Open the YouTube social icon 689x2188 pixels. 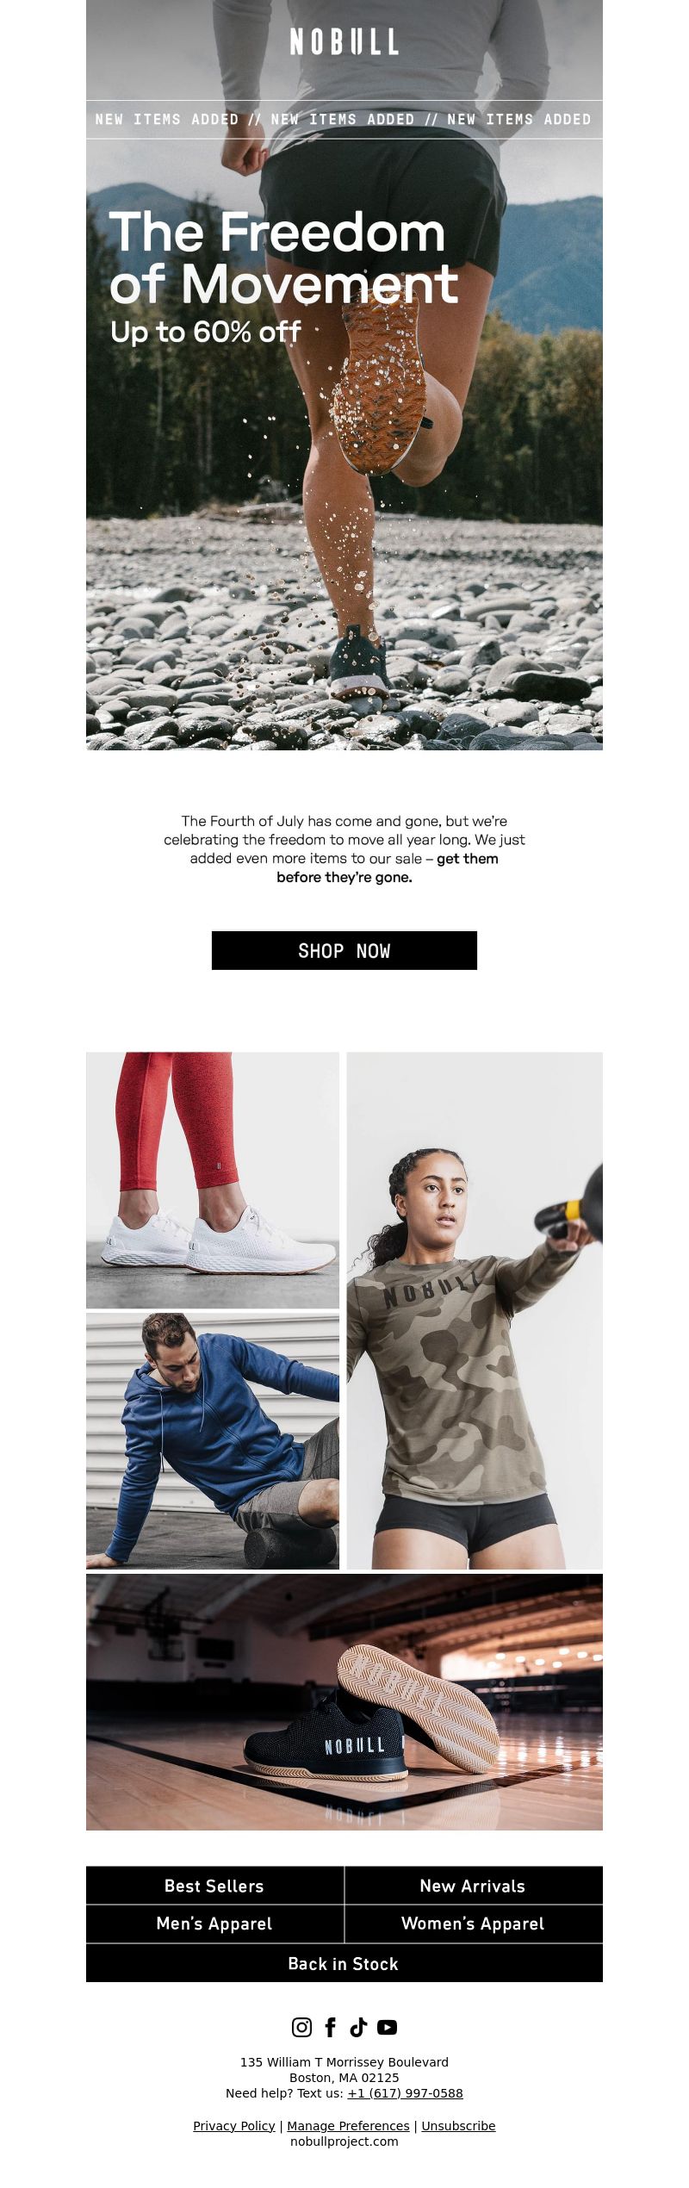(x=387, y=2027)
